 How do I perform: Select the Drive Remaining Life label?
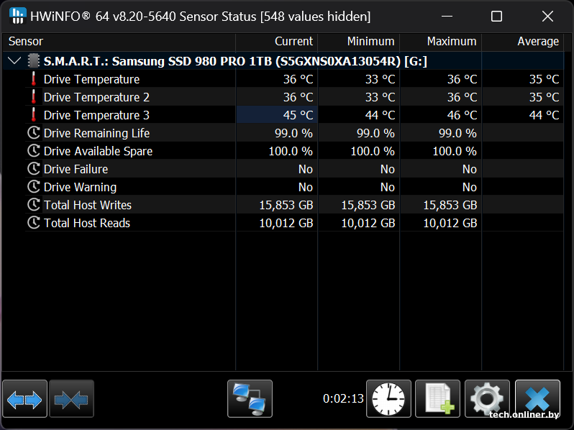pos(96,133)
